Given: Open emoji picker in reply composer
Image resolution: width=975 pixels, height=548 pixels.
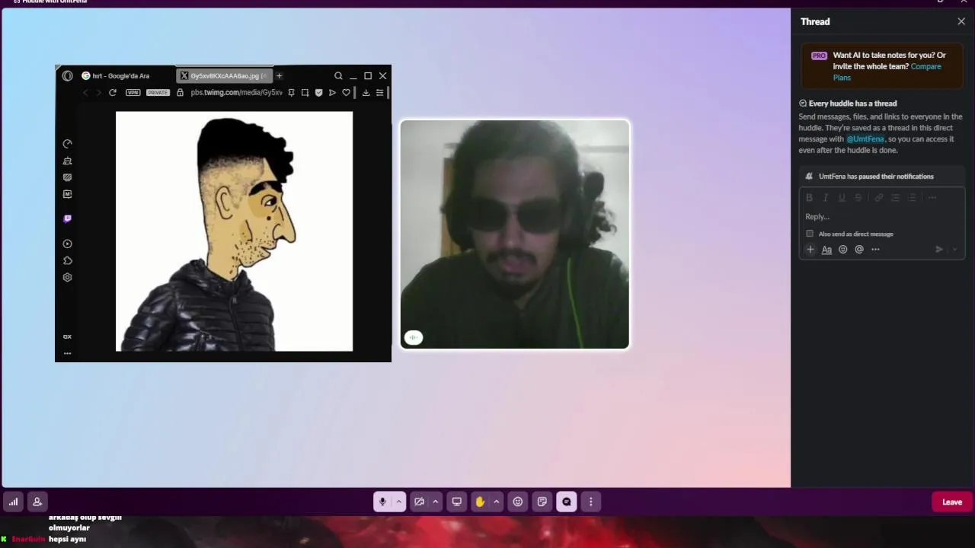Looking at the screenshot, I should tap(843, 250).
